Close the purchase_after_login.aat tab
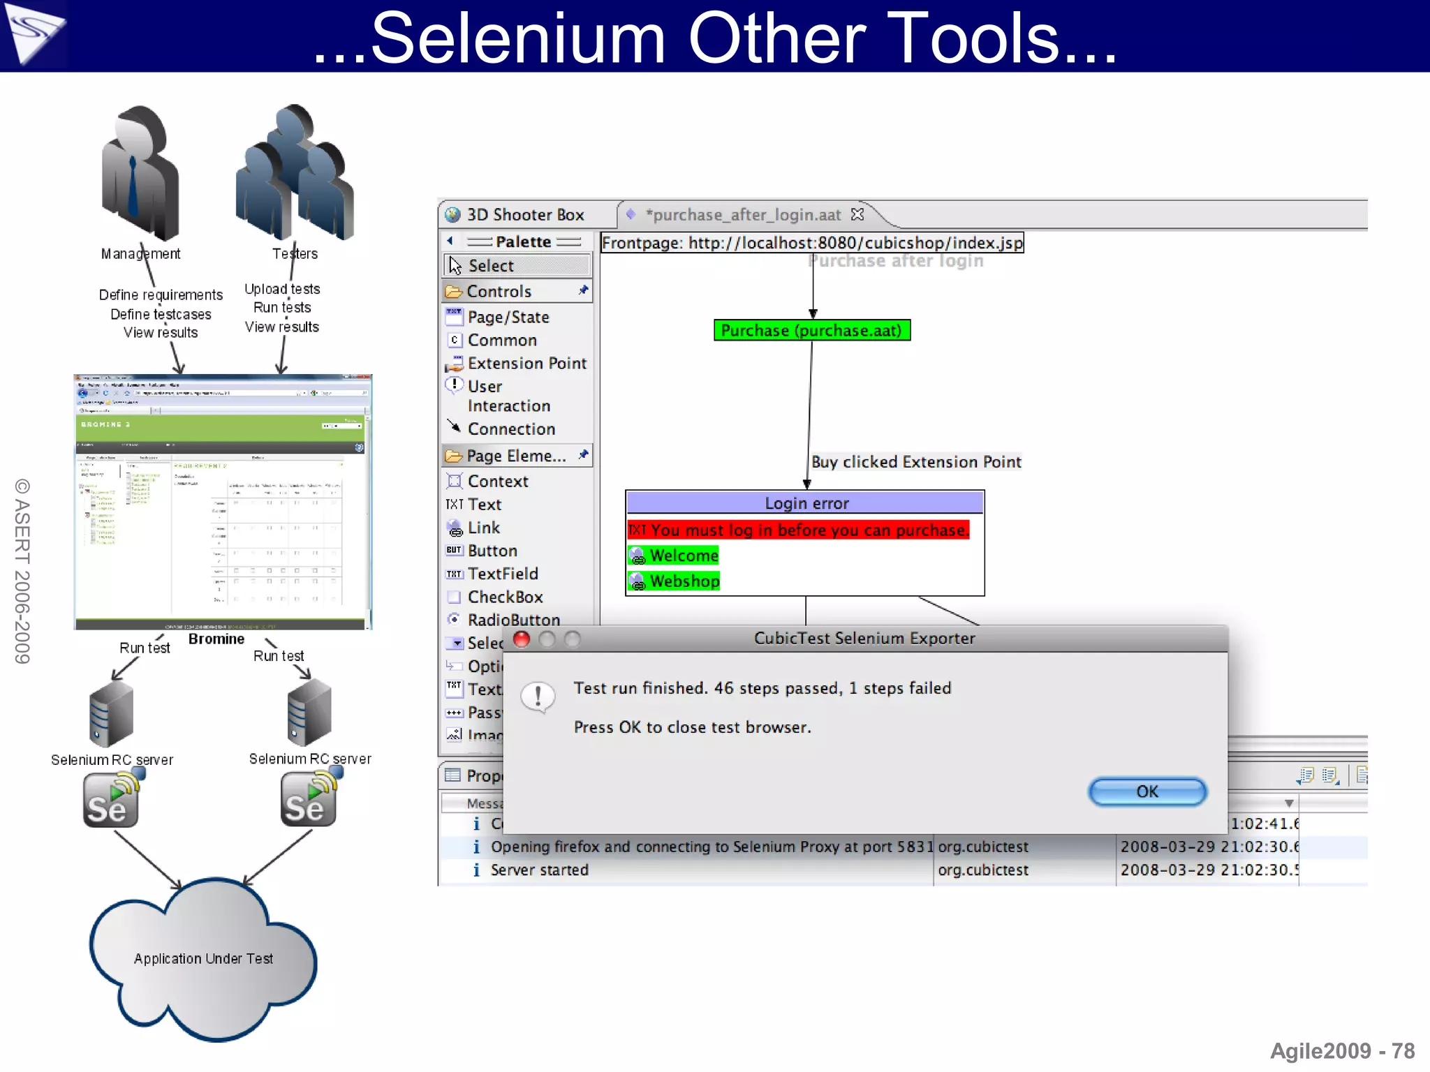 pyautogui.click(x=857, y=214)
